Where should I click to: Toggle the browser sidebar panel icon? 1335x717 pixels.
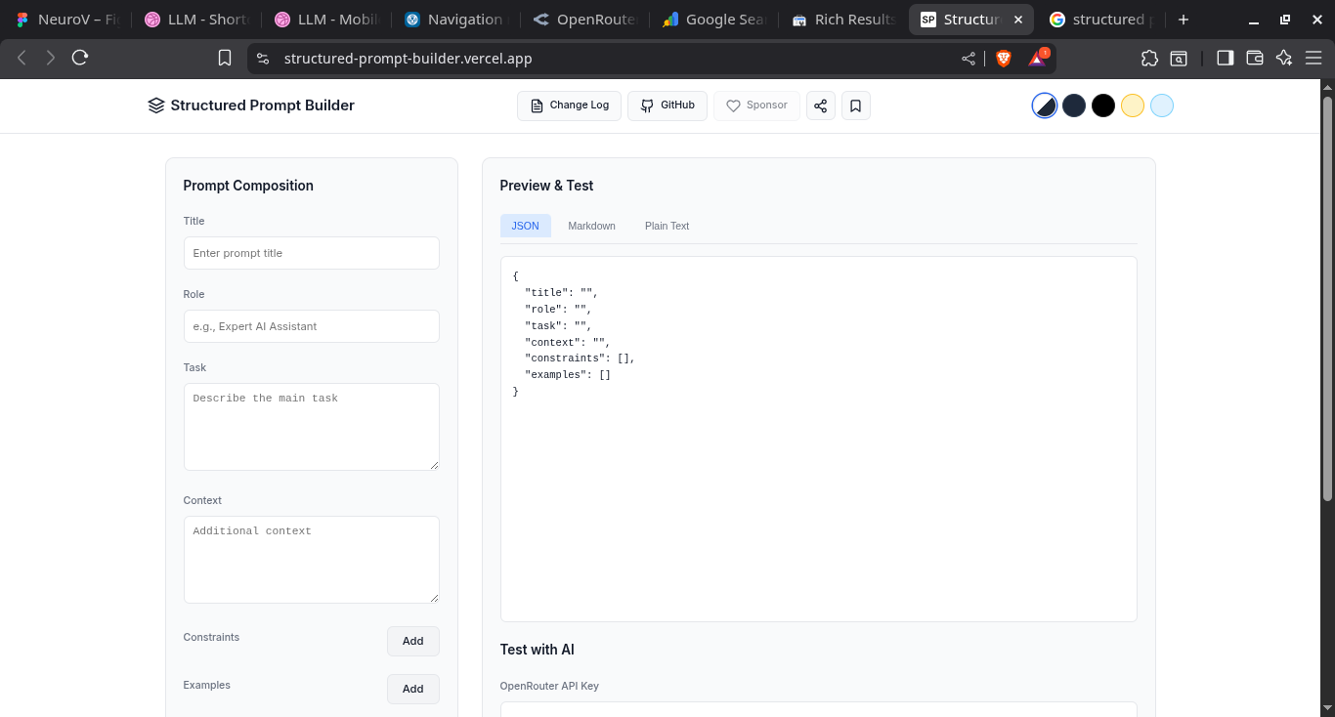(x=1225, y=59)
